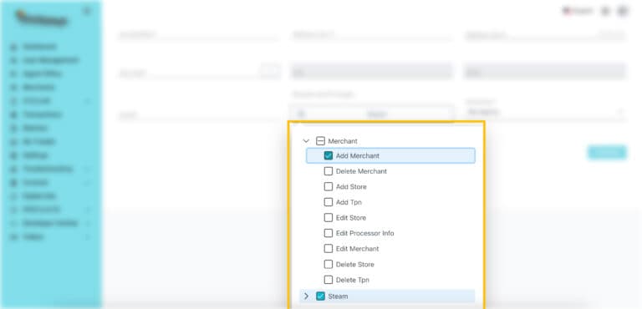Enable the Add Store permission checkbox
This screenshot has height=309, width=642.
click(329, 186)
